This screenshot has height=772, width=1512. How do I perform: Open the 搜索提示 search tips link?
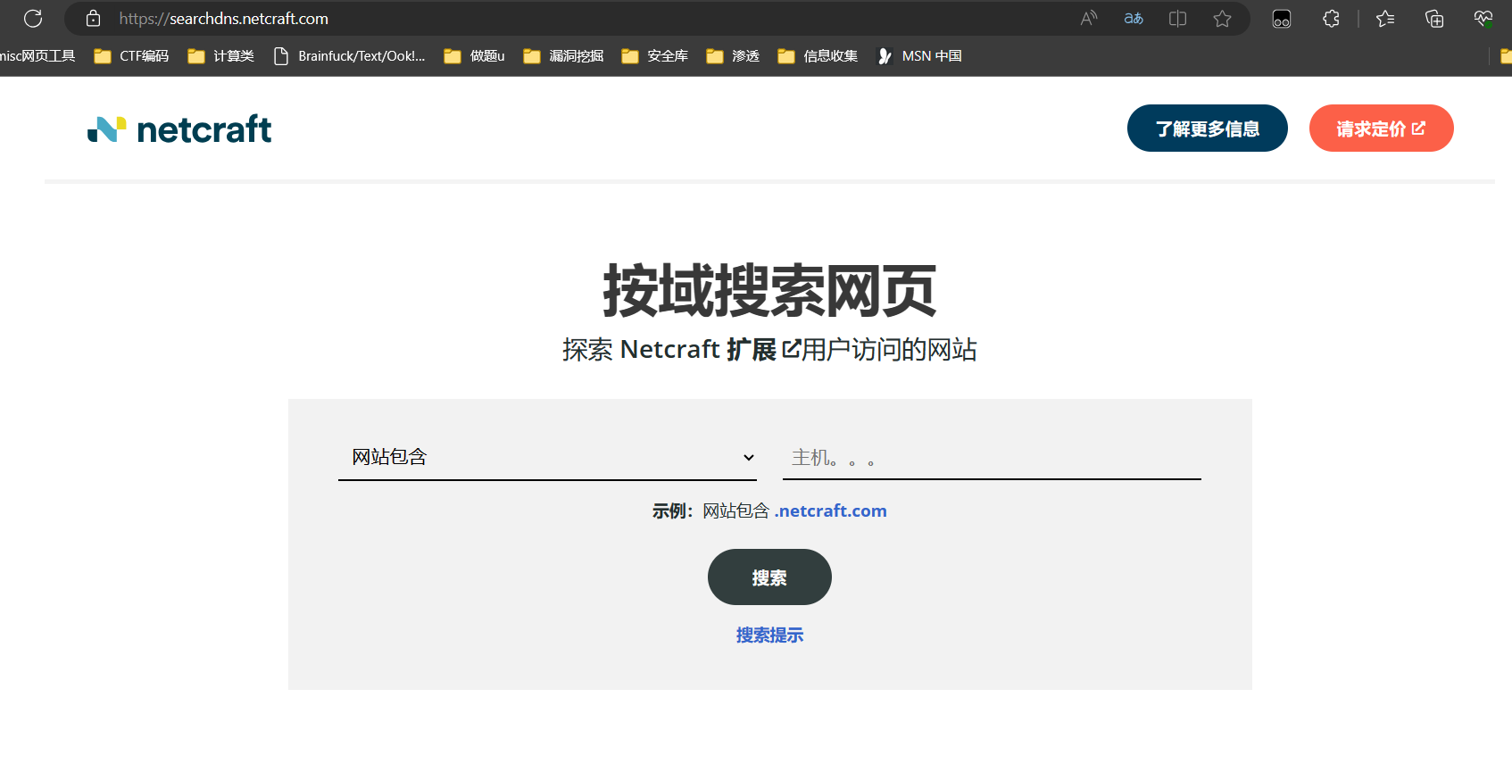769,635
